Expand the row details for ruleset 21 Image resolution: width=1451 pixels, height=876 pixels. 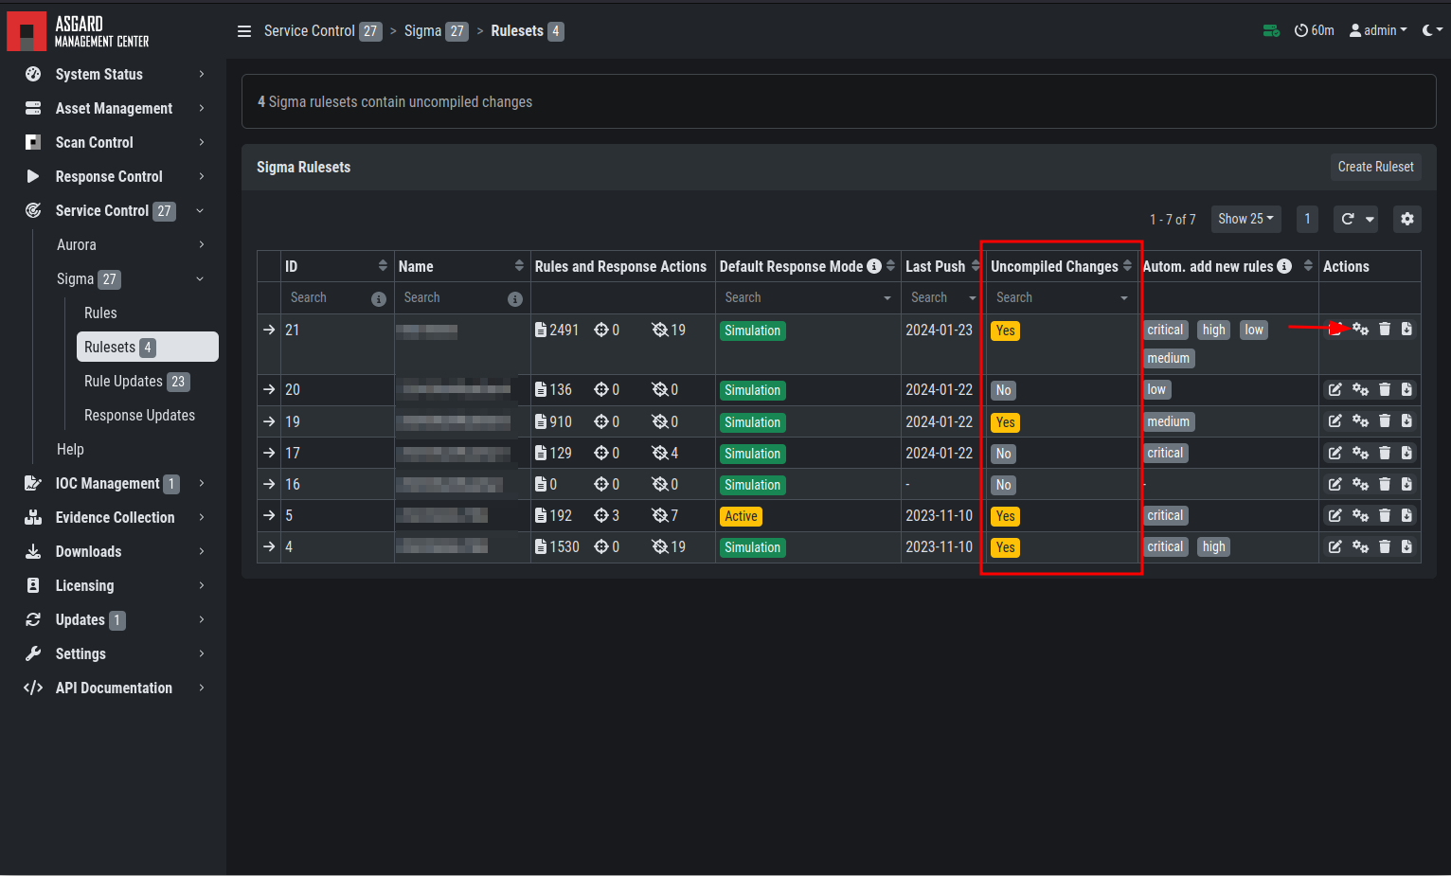(x=269, y=330)
